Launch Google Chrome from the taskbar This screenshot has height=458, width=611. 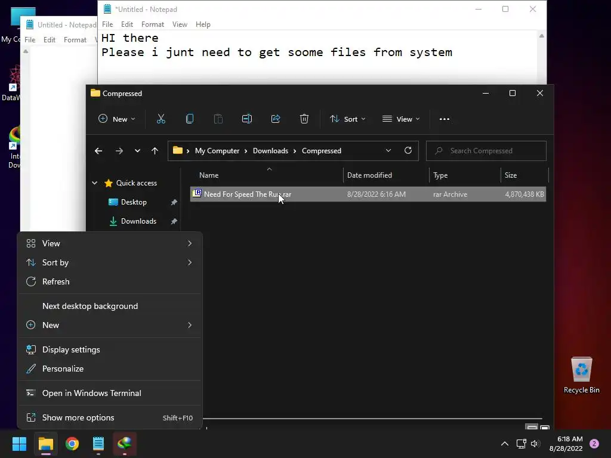pyautogui.click(x=72, y=444)
